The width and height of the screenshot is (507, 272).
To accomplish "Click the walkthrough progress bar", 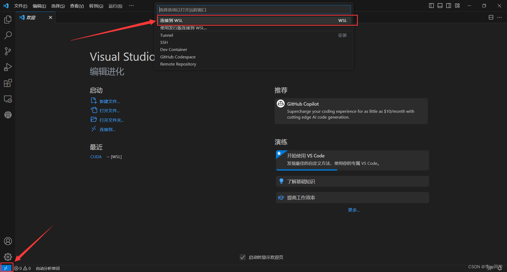I will [307, 170].
